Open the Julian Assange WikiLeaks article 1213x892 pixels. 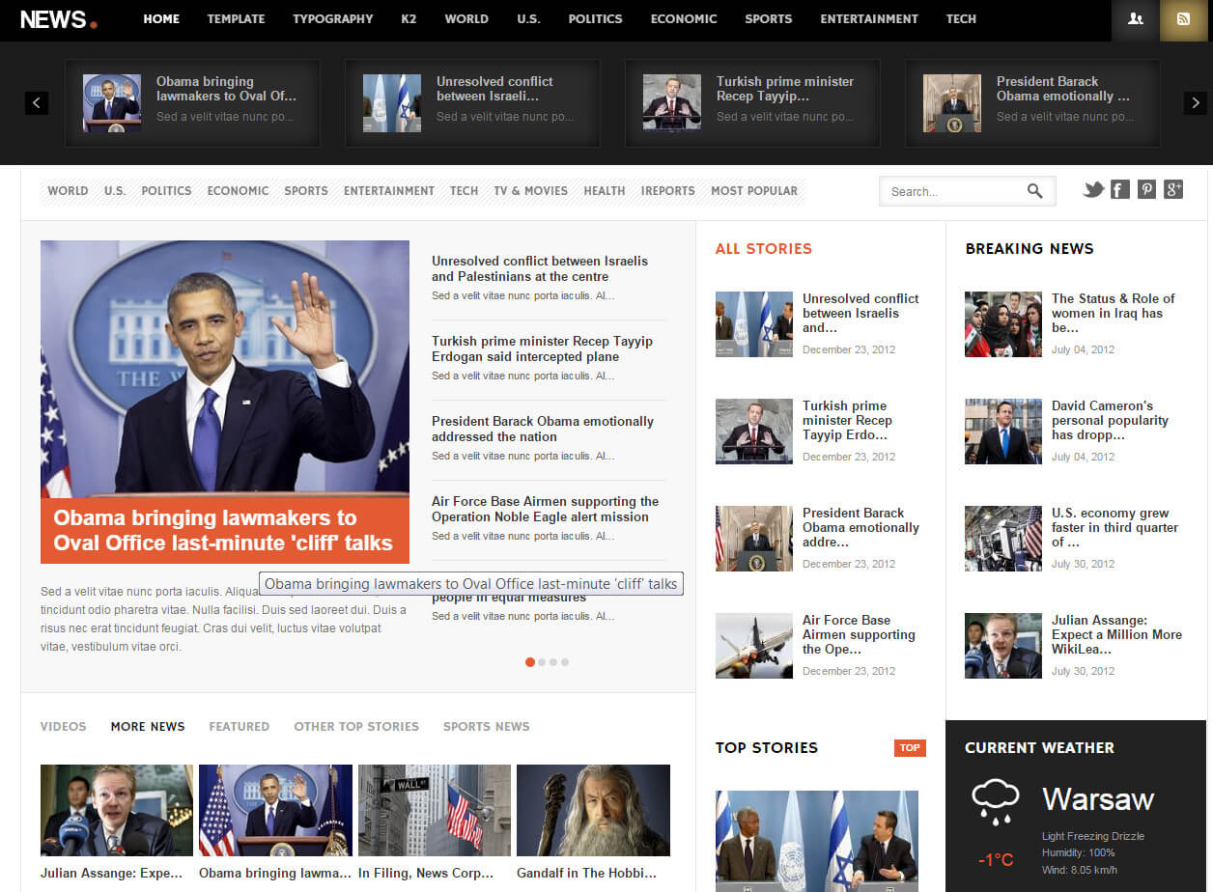pos(1116,634)
